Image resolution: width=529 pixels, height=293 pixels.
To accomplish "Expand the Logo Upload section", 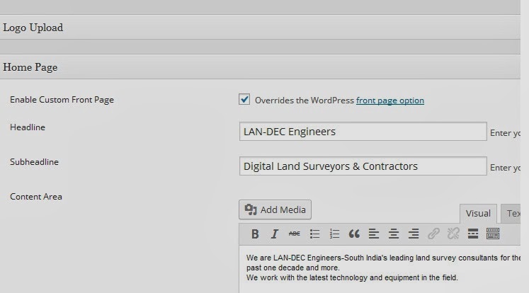I will coord(260,28).
